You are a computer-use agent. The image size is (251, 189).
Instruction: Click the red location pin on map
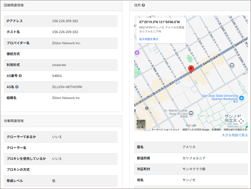coord(190,69)
